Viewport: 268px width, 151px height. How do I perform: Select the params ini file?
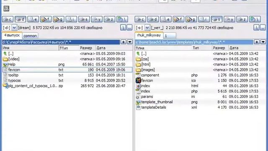(x=200, y=96)
